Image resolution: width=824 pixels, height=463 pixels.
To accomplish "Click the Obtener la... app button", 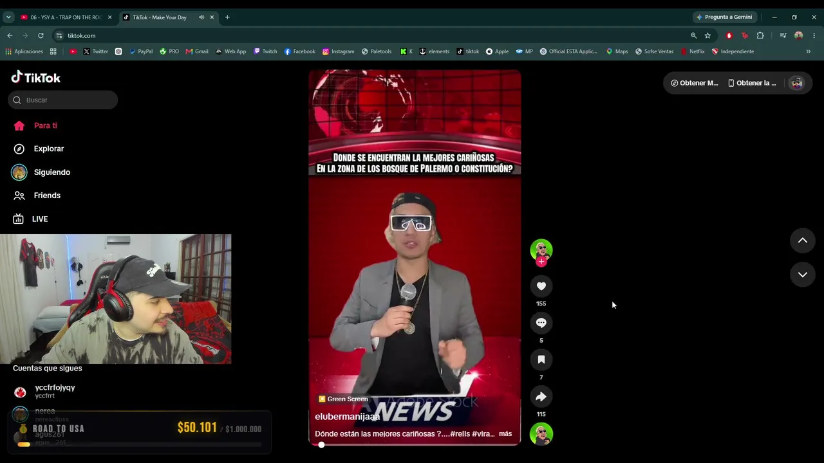I will point(752,83).
